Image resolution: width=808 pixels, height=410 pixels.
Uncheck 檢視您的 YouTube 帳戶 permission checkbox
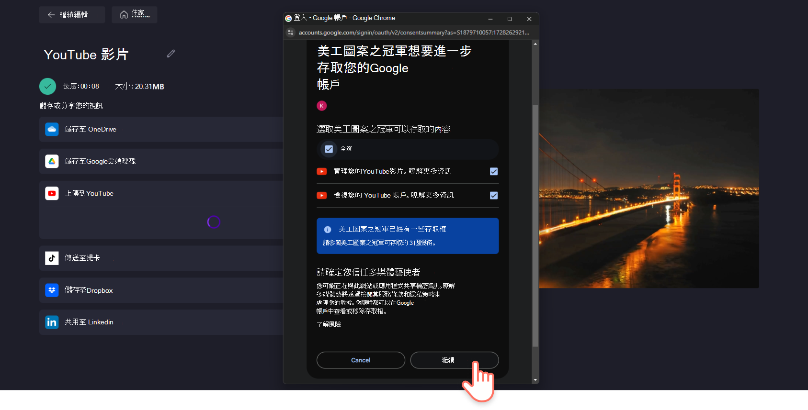494,195
